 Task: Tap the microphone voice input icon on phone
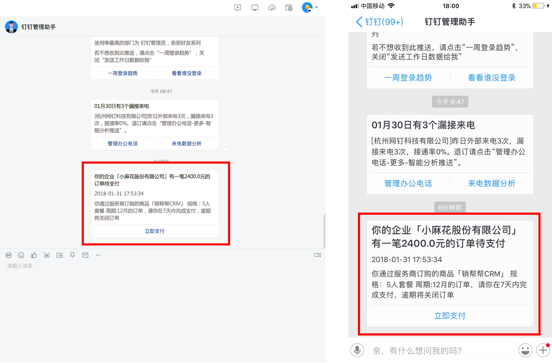coord(357,350)
